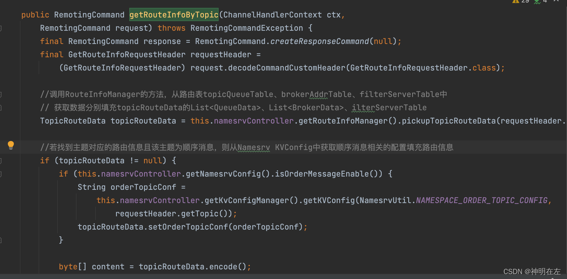The height and width of the screenshot is (279, 567).
Task: Click the 'response' variable declaration
Action: click(163, 42)
